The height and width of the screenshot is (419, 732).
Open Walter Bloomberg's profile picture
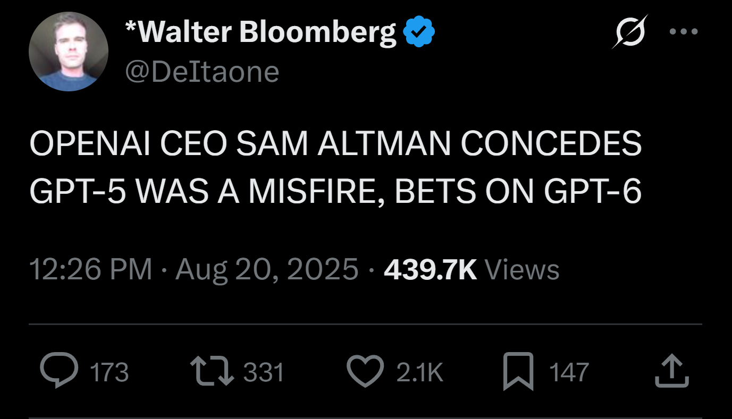click(x=69, y=52)
